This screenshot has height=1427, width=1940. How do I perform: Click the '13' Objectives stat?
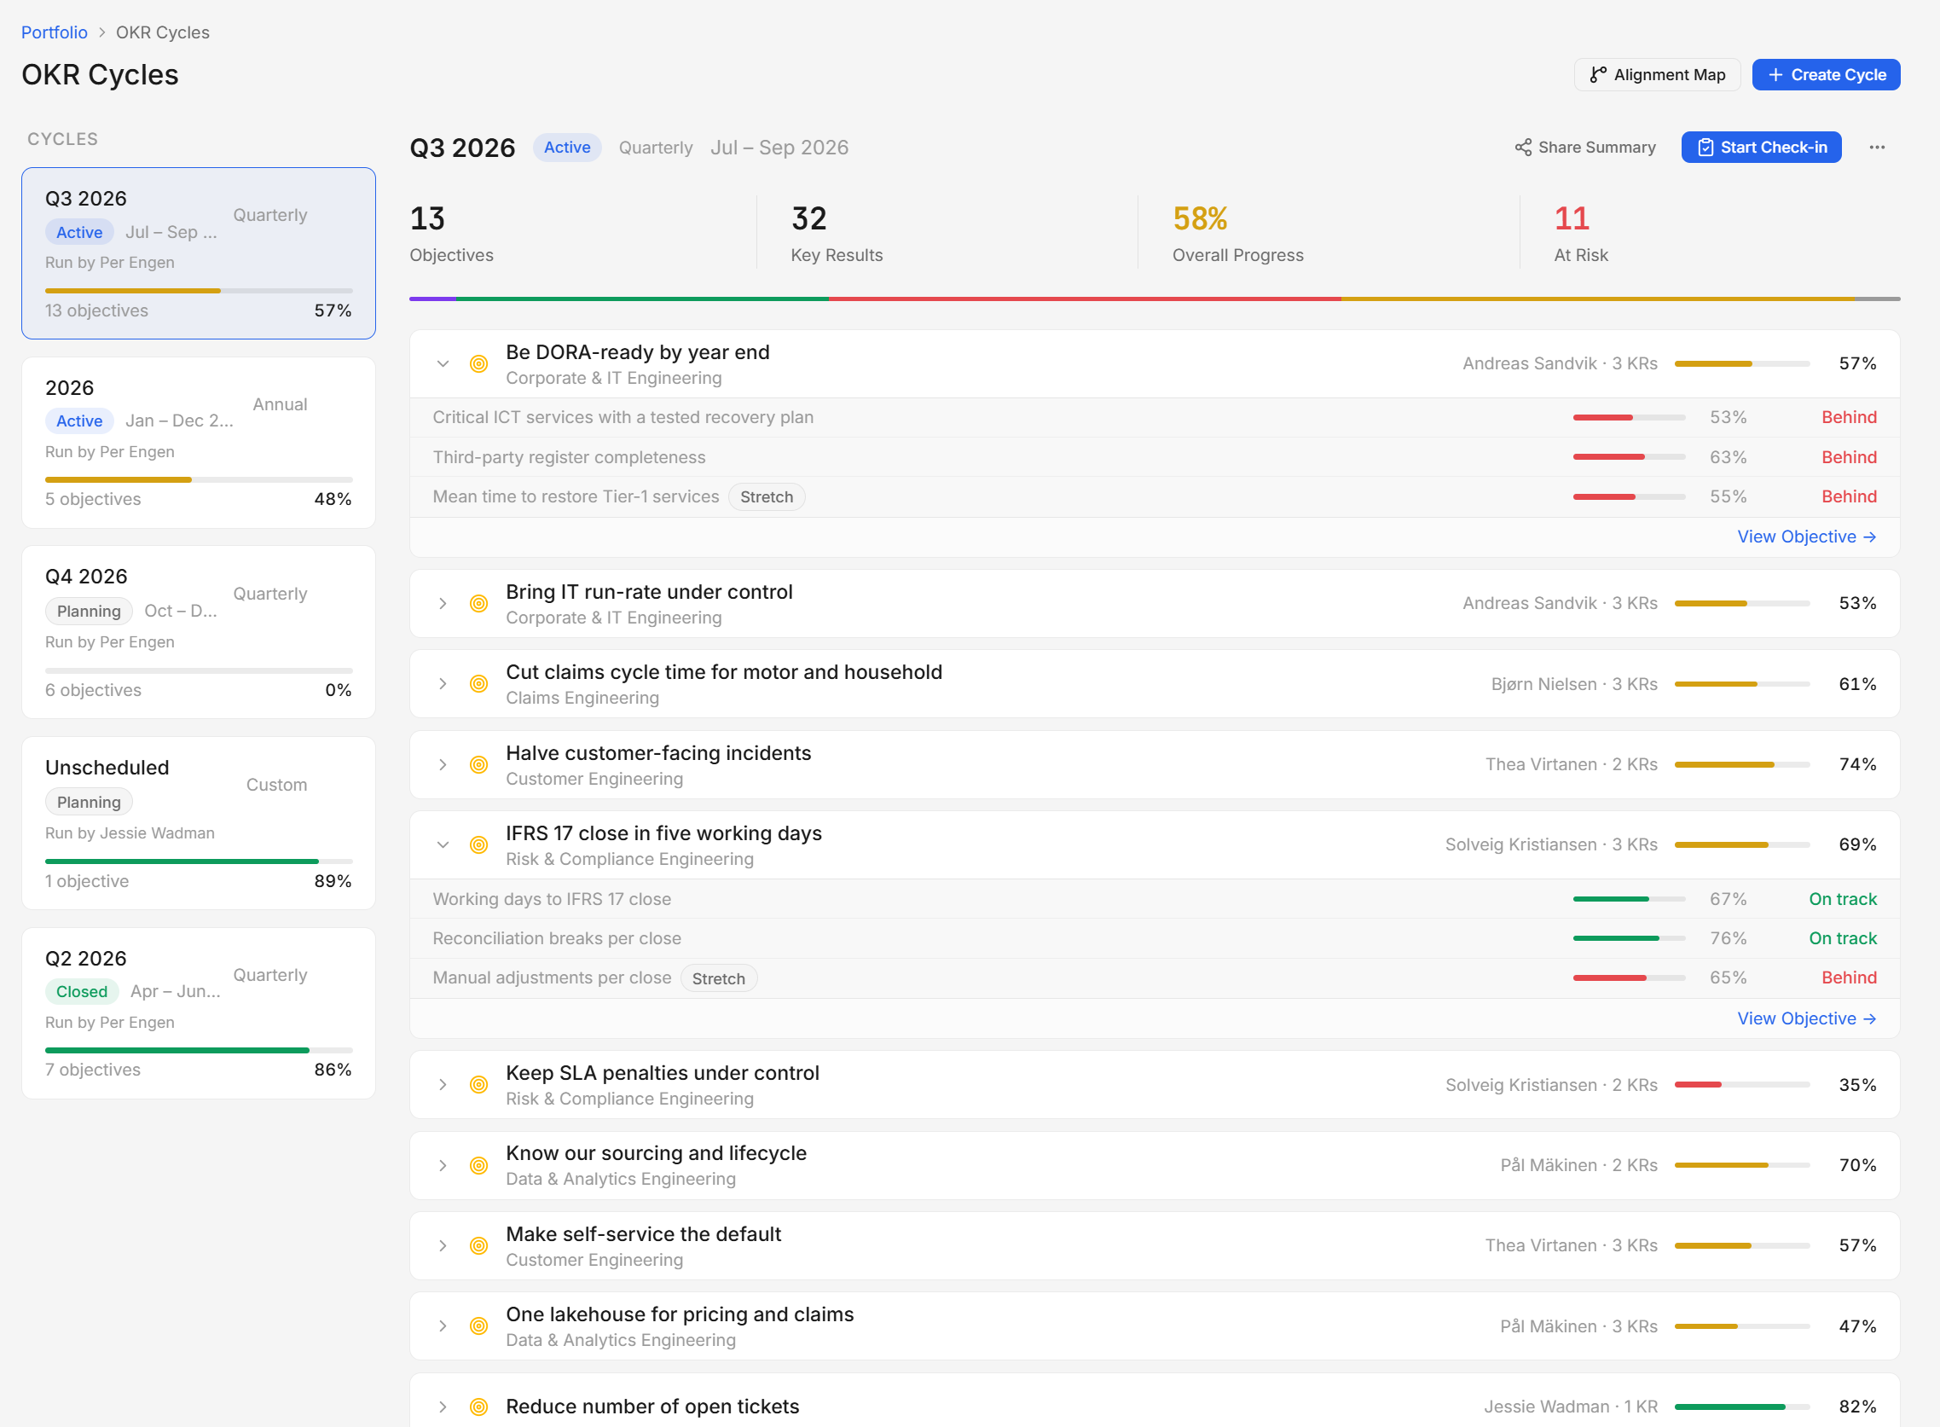tap(427, 219)
